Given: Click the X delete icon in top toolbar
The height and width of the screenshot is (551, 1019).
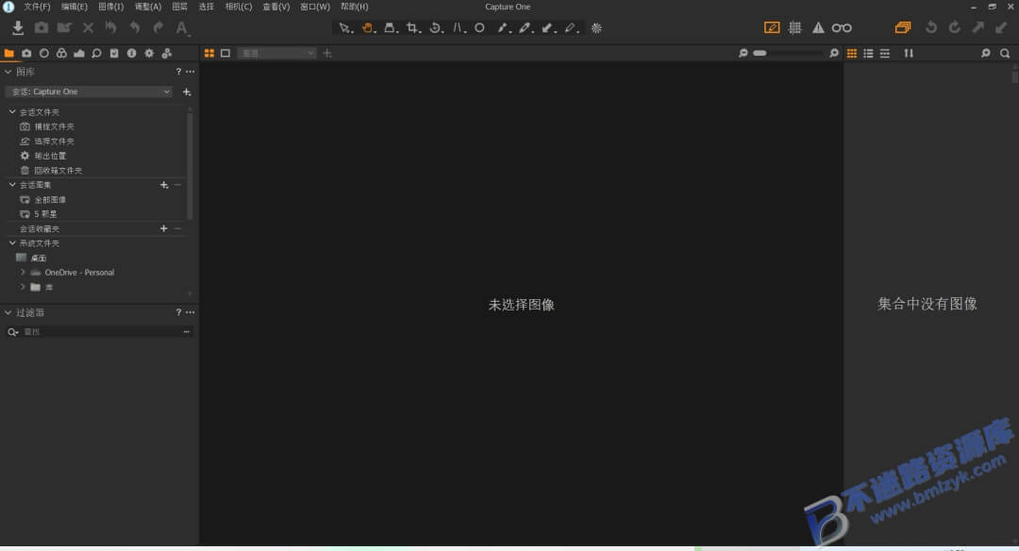Looking at the screenshot, I should (88, 28).
